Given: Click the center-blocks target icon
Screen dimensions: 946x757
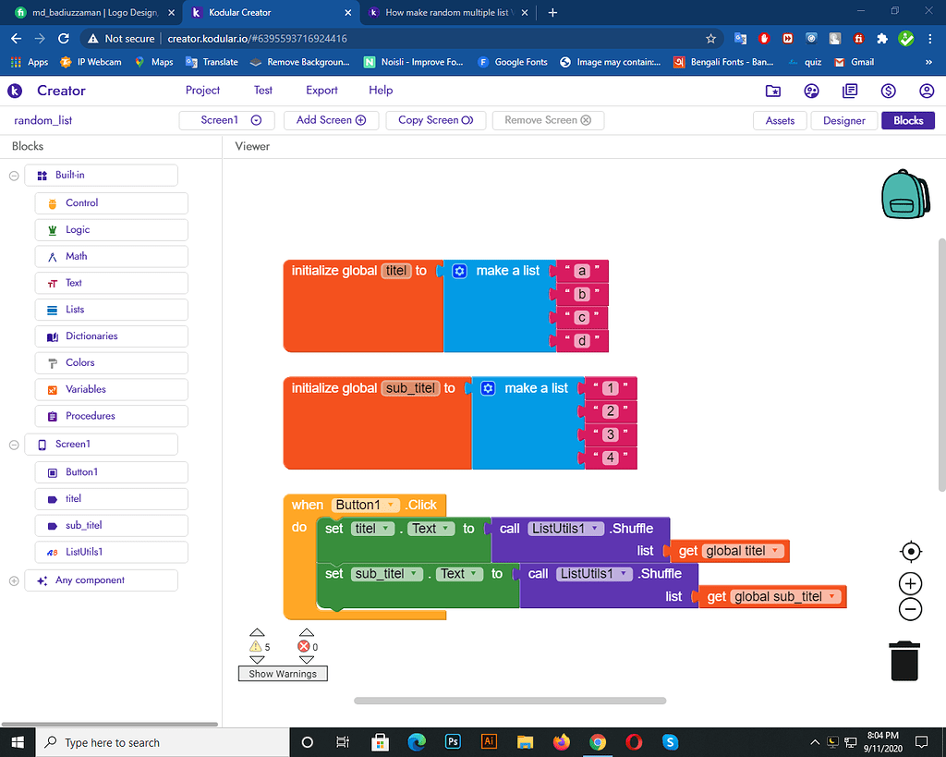Looking at the screenshot, I should click(910, 551).
